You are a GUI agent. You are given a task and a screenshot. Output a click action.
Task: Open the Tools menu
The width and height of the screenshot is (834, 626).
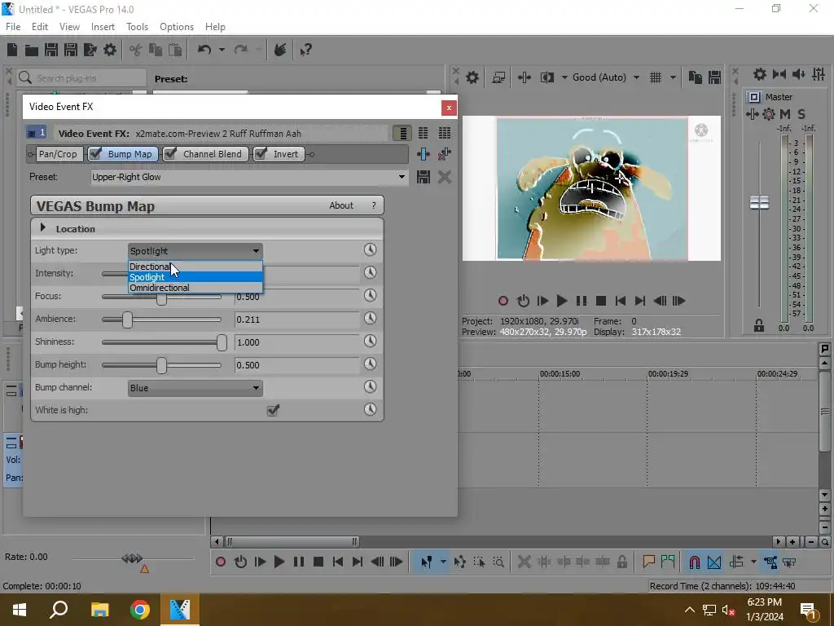click(137, 27)
